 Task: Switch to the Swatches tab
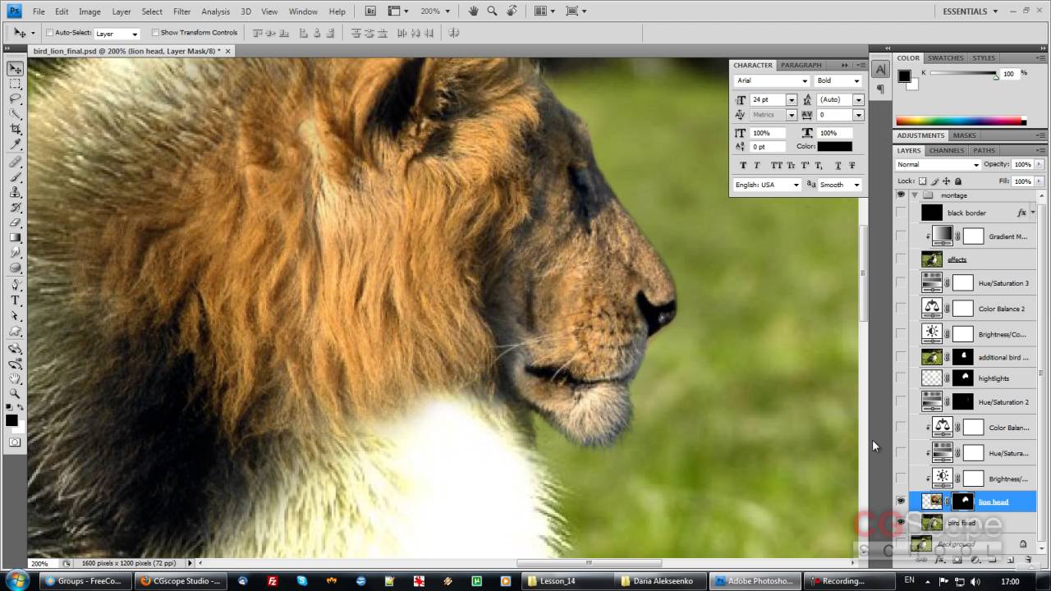945,58
